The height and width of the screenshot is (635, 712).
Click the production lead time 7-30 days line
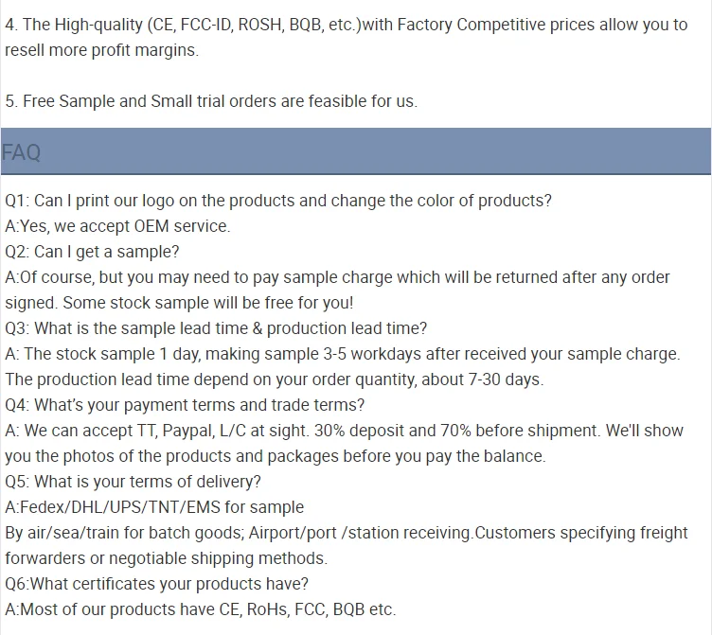tap(275, 379)
